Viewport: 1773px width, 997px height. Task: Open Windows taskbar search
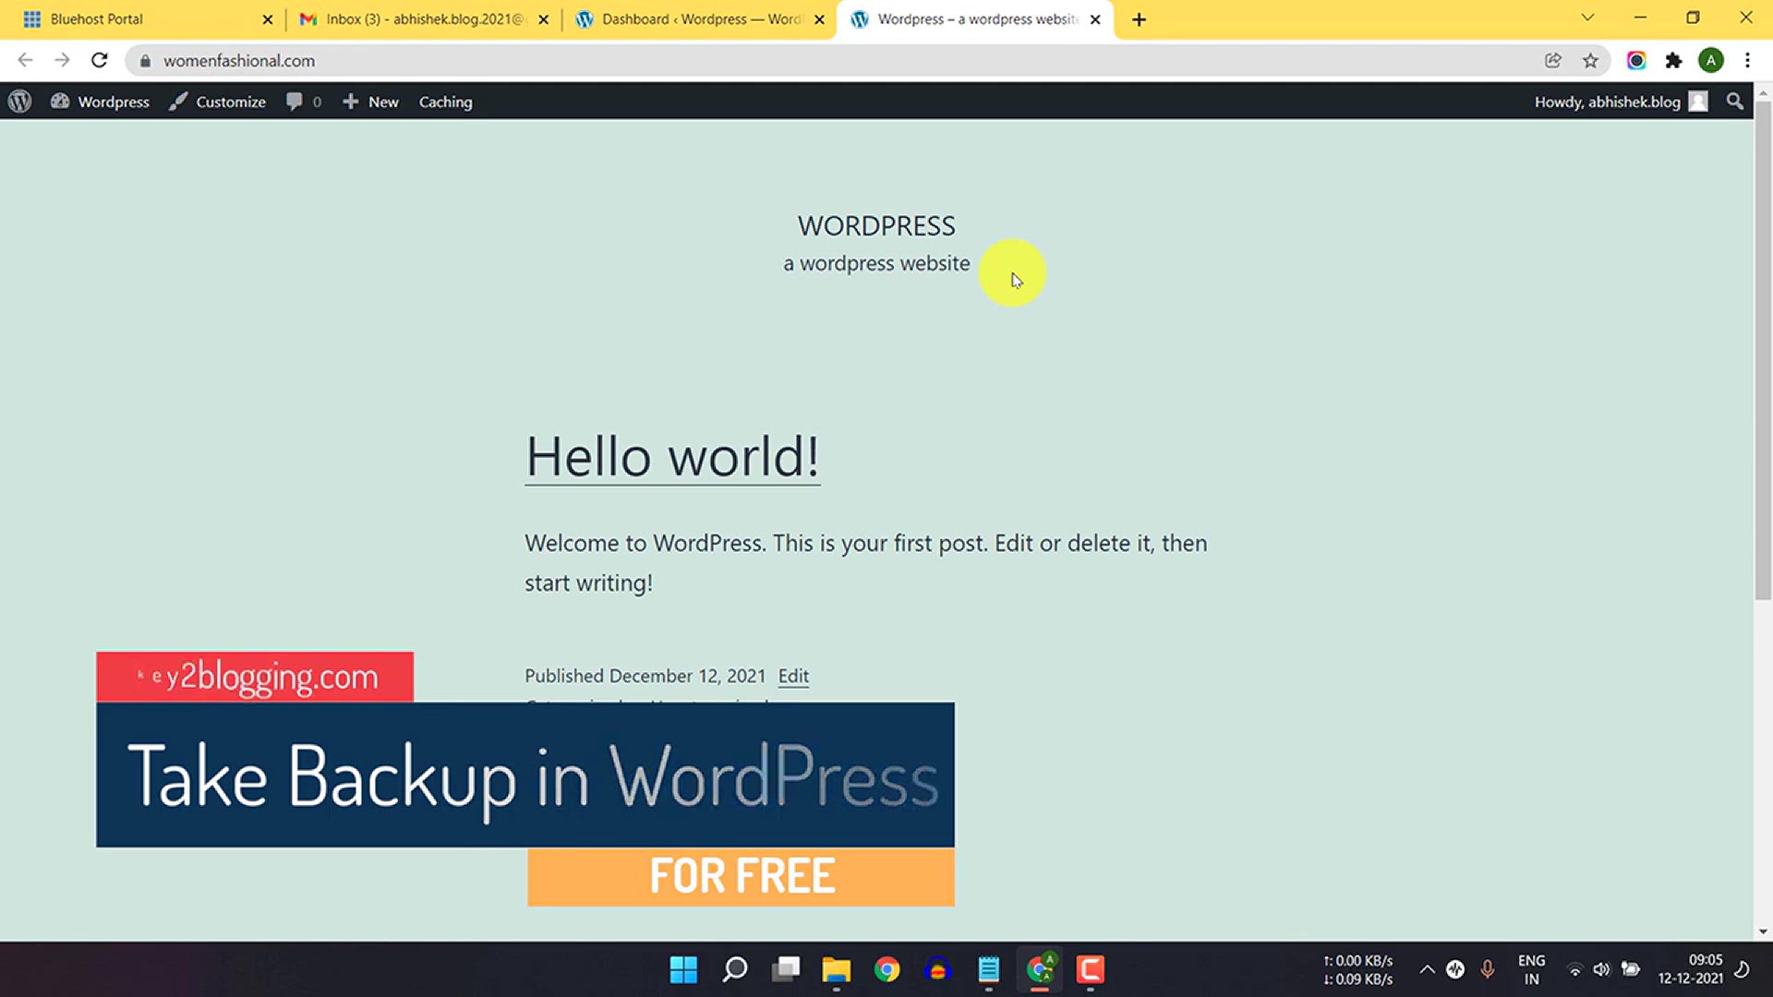735,969
